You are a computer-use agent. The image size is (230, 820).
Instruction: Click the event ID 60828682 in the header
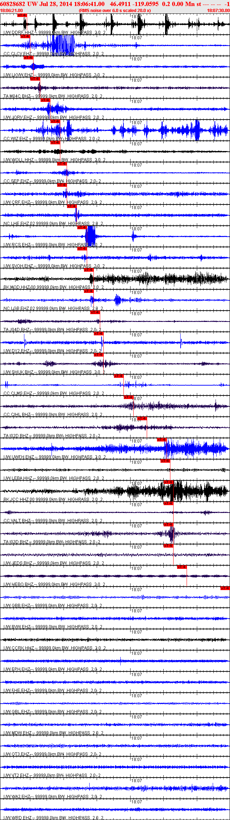point(12,4)
